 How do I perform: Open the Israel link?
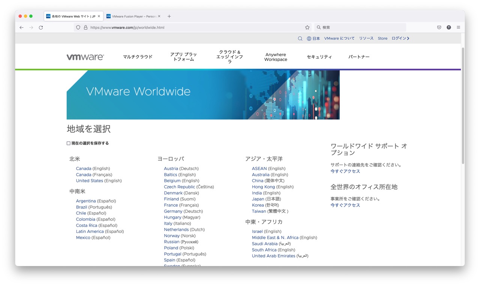click(x=257, y=231)
